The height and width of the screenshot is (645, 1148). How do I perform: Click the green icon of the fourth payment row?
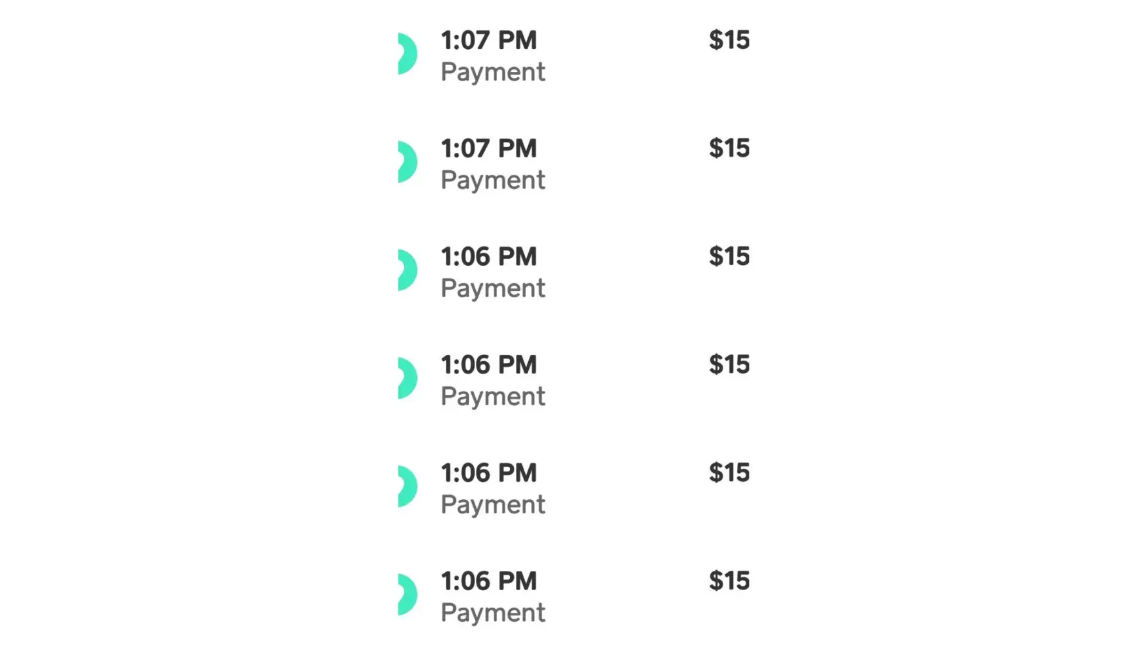tap(407, 378)
